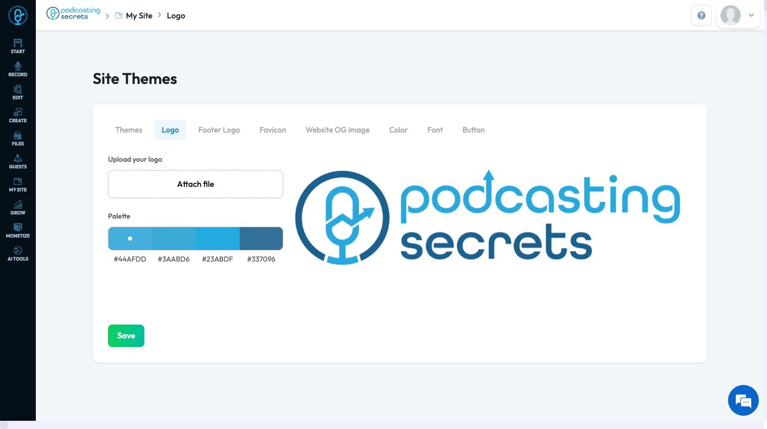Click the Site Themes heading
767x429 pixels.
click(x=135, y=79)
